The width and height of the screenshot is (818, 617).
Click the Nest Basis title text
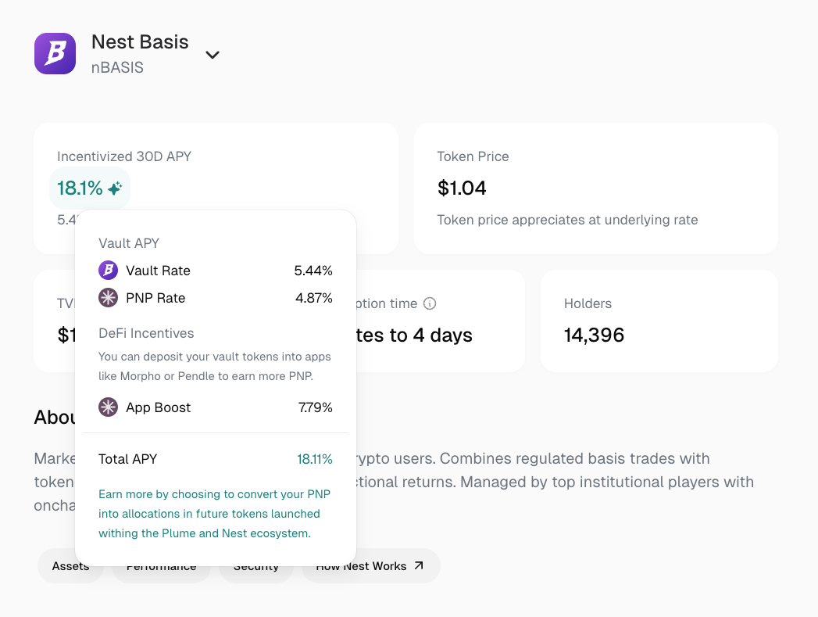(140, 41)
